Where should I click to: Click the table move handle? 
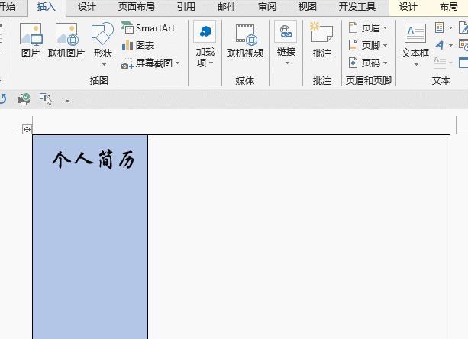click(27, 130)
